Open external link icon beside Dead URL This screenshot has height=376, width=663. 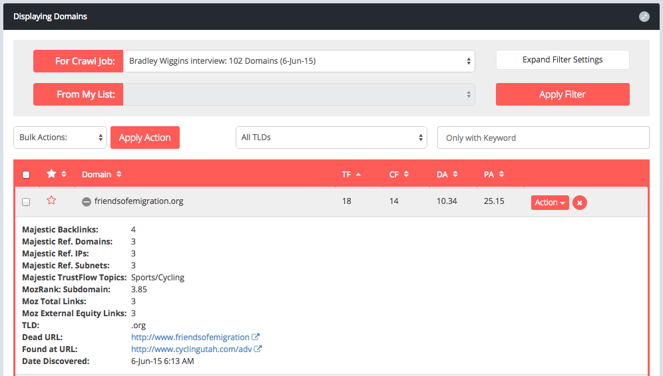click(x=255, y=337)
